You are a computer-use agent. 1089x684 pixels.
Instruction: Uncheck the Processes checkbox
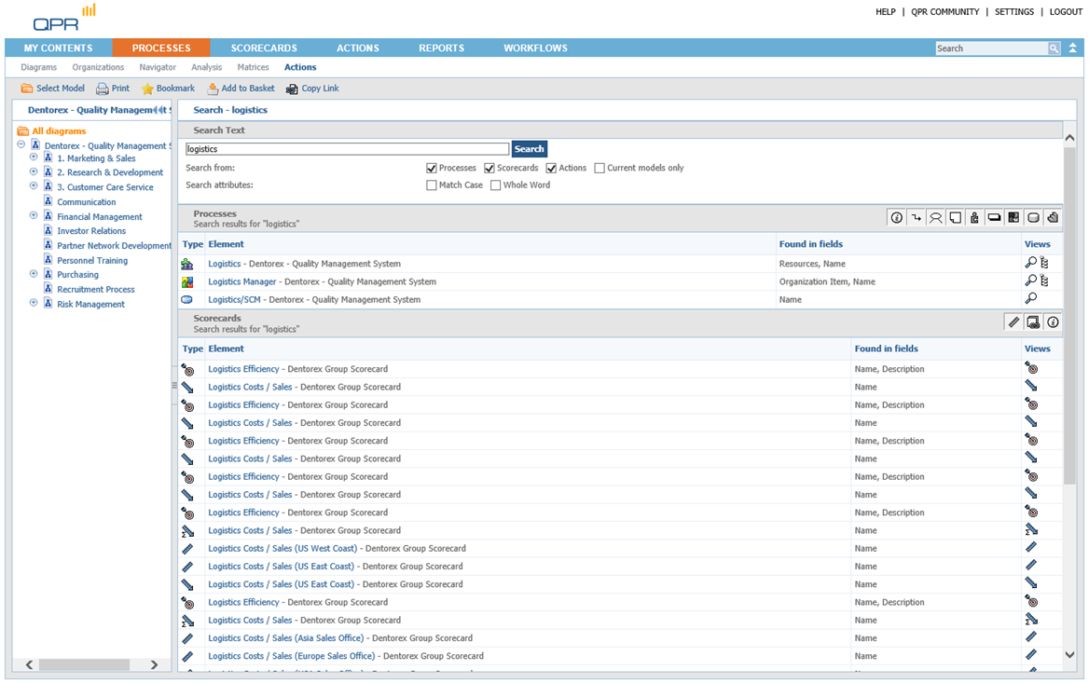point(432,169)
